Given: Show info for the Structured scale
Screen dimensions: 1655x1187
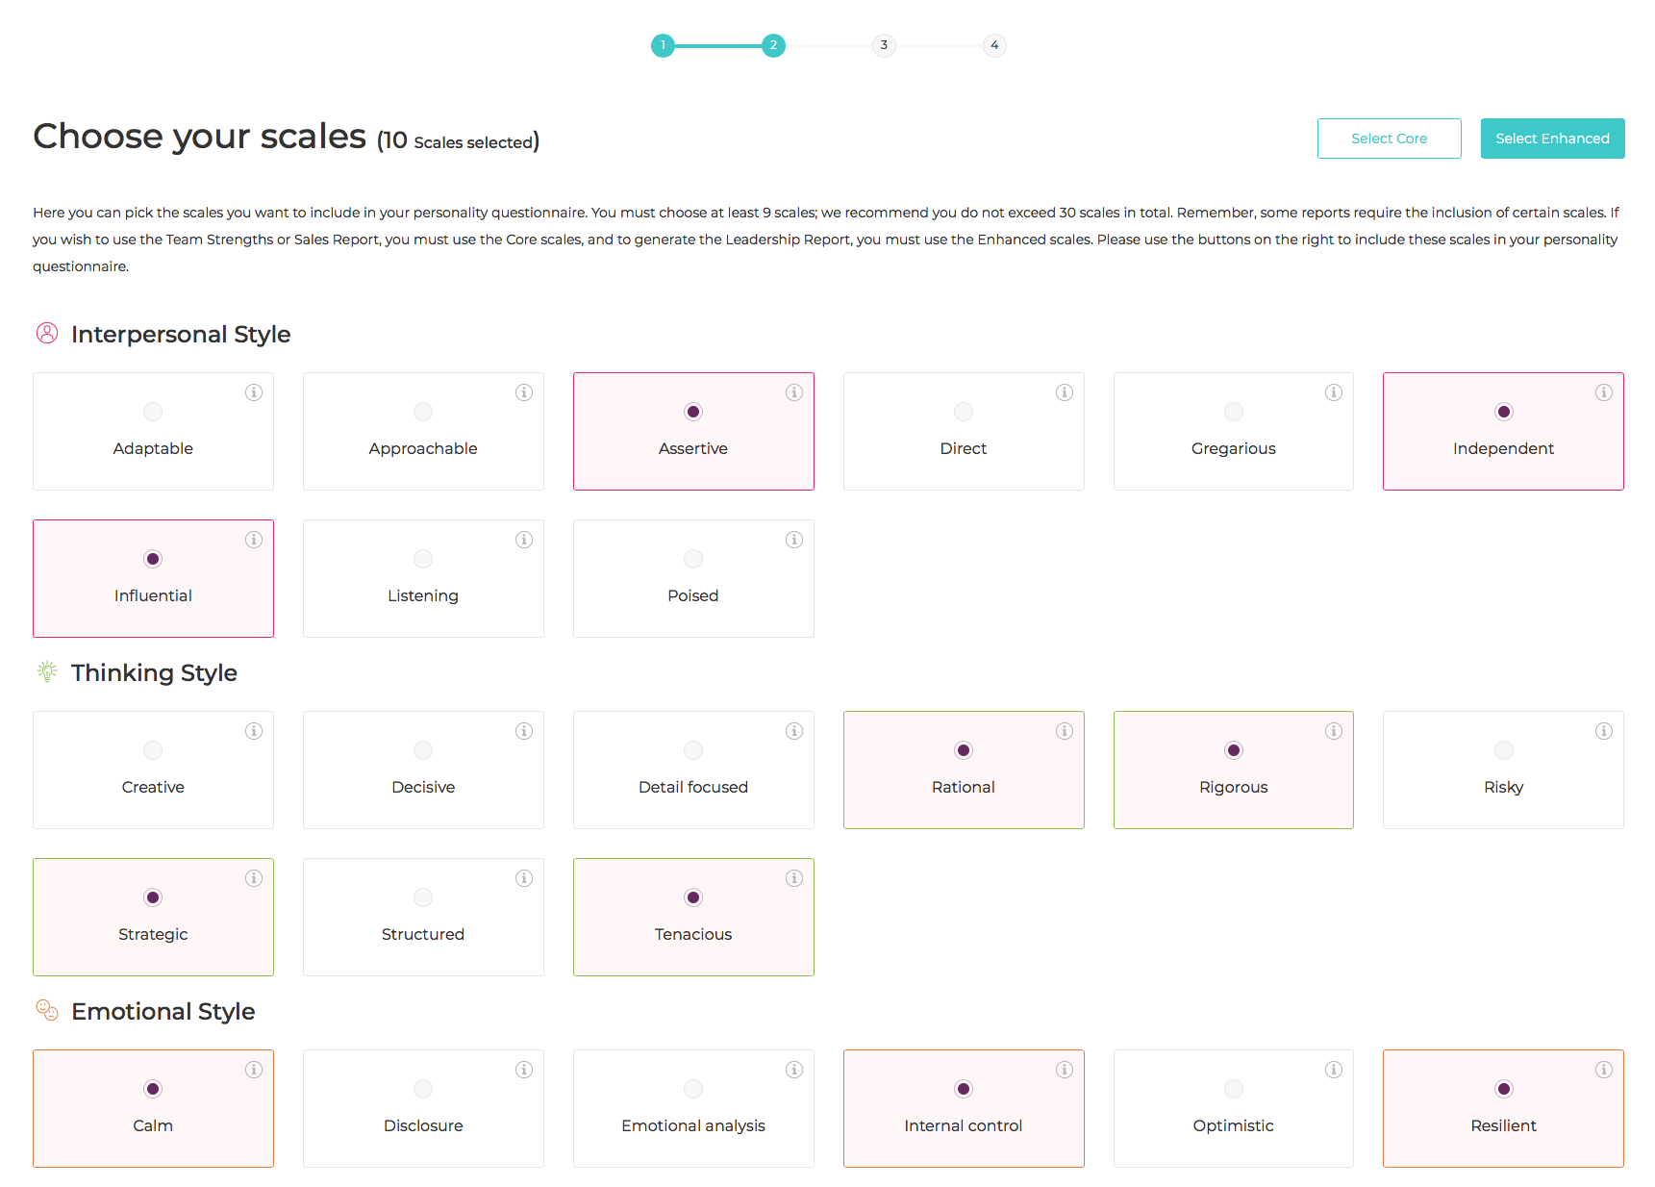Looking at the screenshot, I should point(524,878).
